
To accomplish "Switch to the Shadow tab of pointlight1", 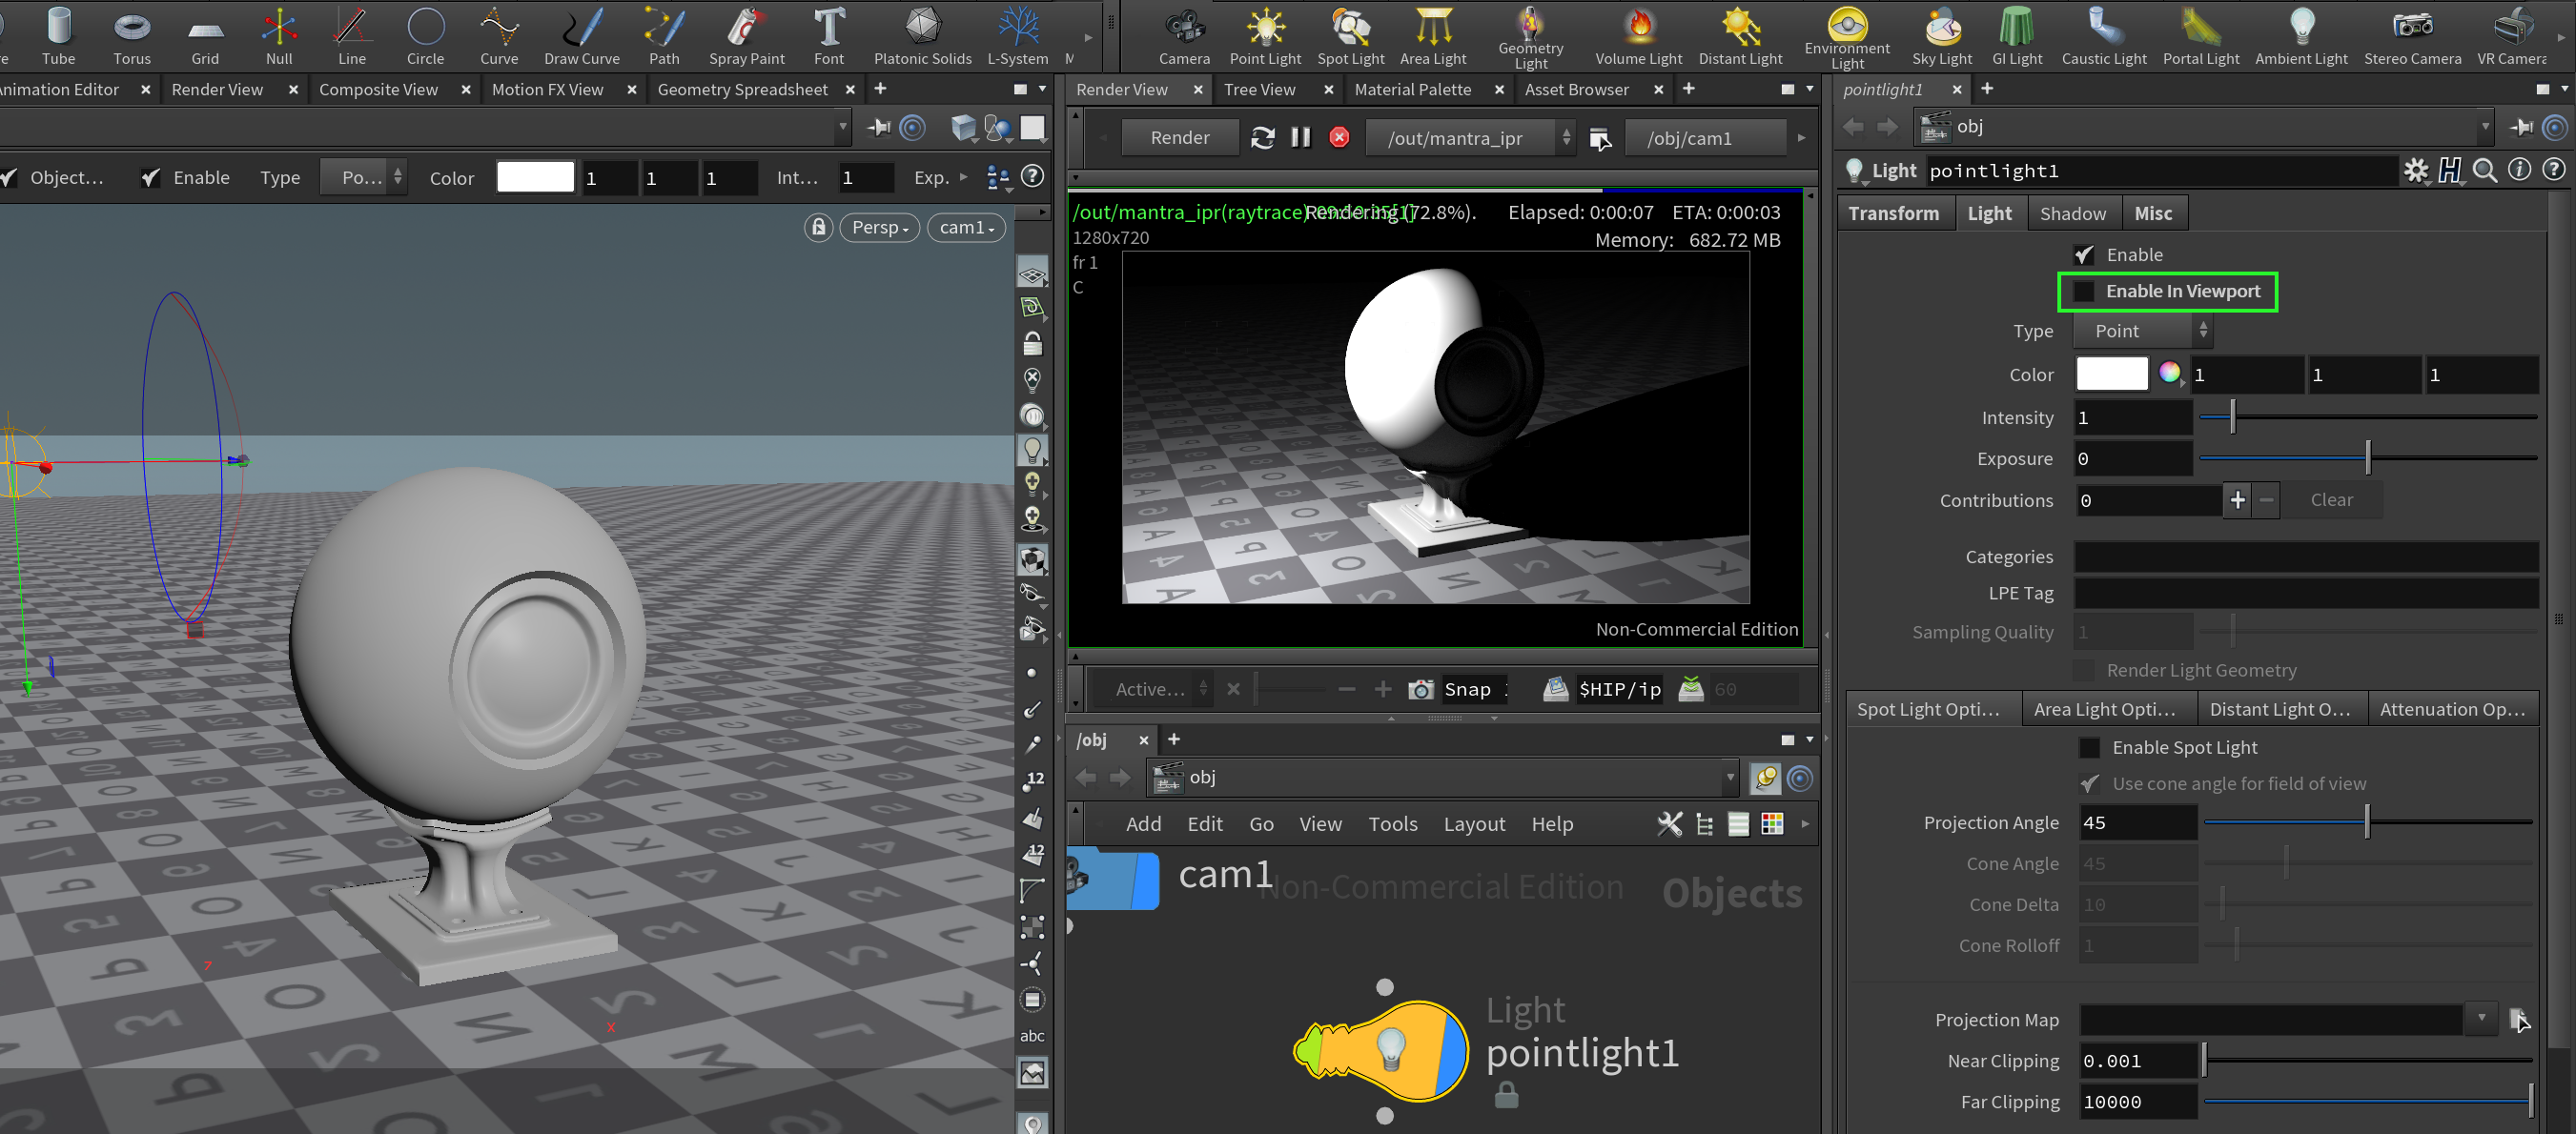I will point(2073,213).
